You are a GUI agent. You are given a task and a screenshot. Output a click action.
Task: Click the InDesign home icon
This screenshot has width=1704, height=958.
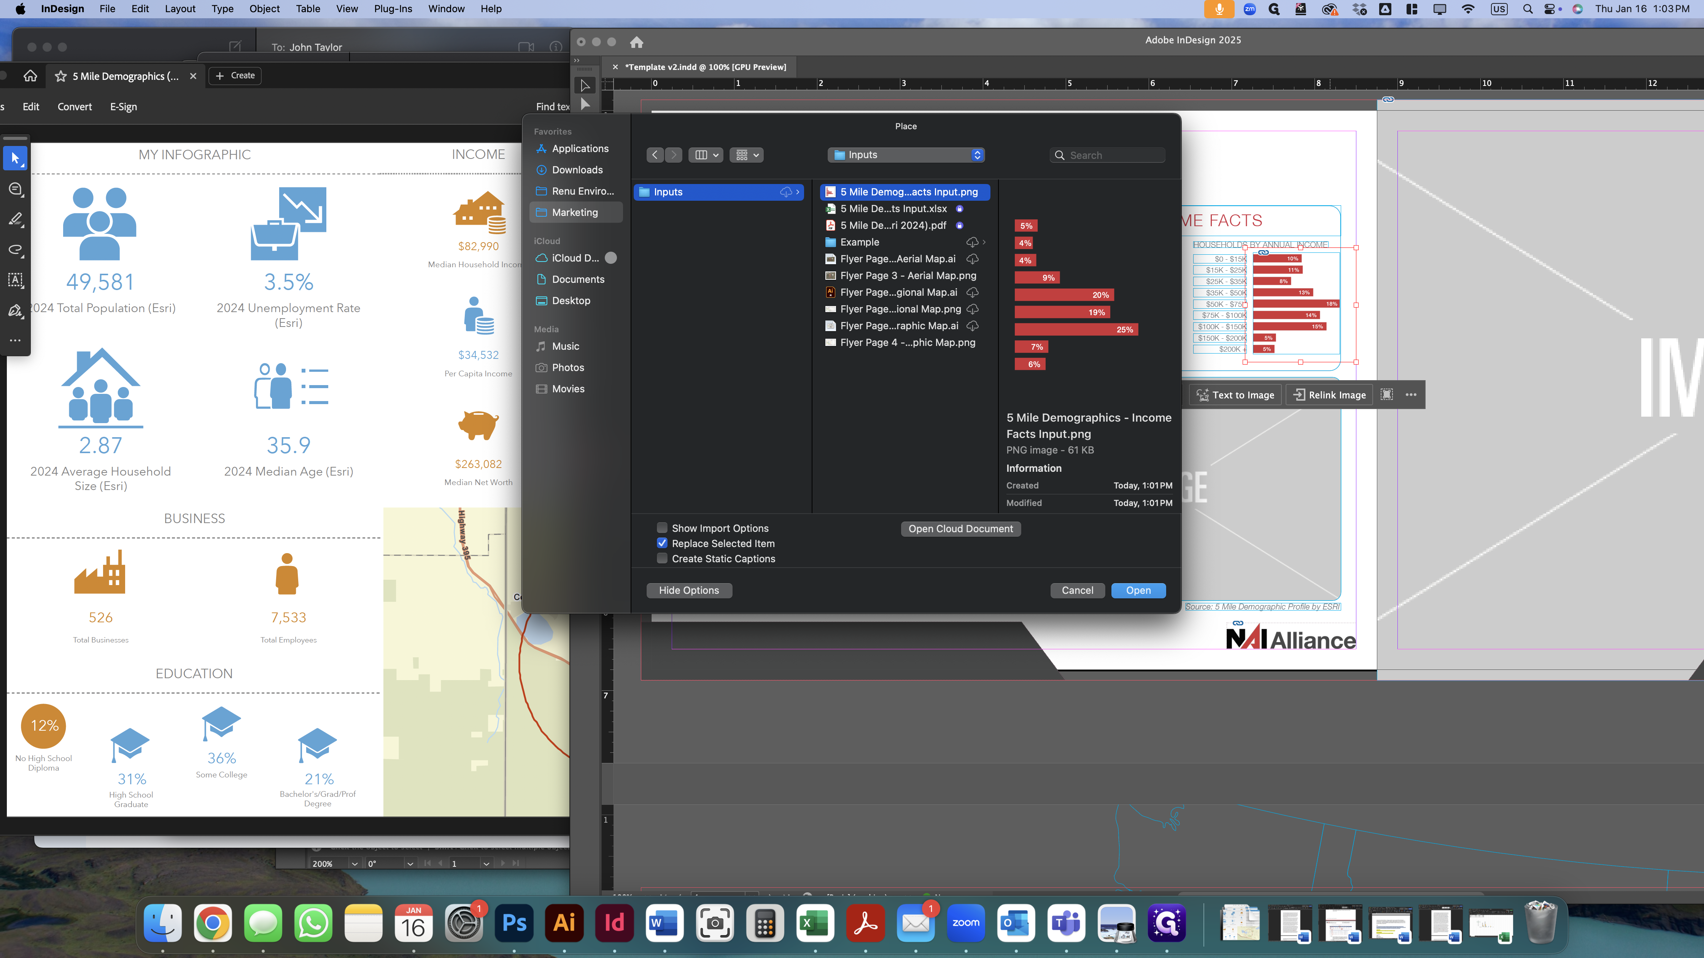[636, 42]
